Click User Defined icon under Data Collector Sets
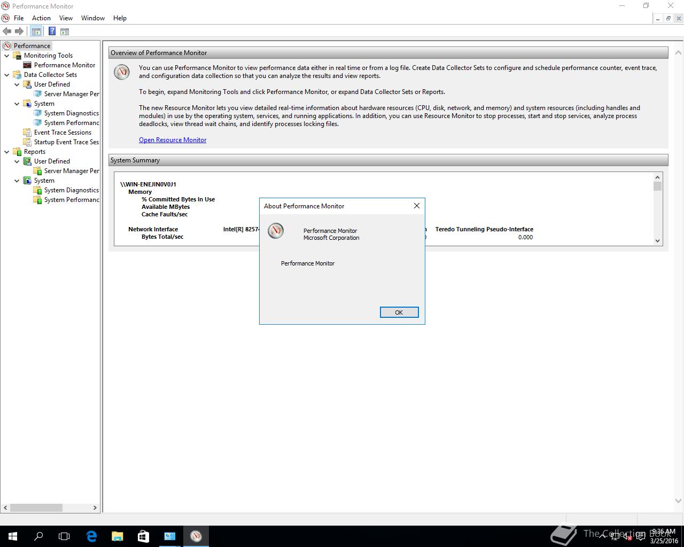Viewport: 684px width, 547px height. (27, 84)
